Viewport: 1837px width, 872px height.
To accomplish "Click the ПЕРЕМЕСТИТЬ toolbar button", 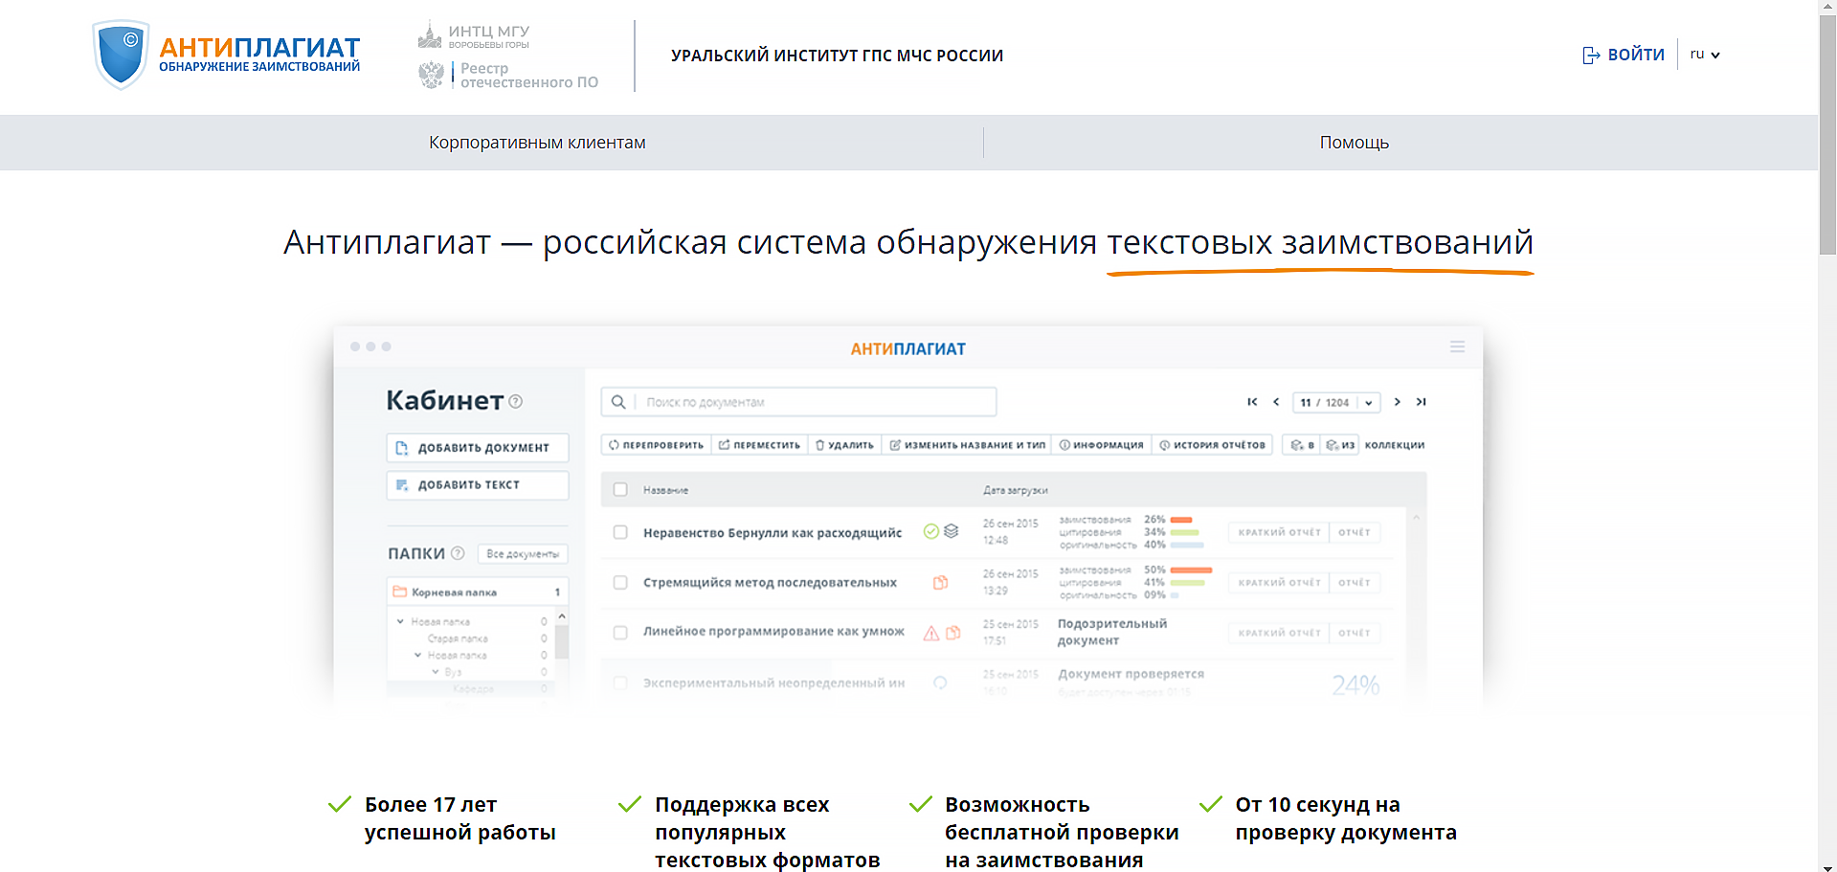I will pyautogui.click(x=759, y=445).
